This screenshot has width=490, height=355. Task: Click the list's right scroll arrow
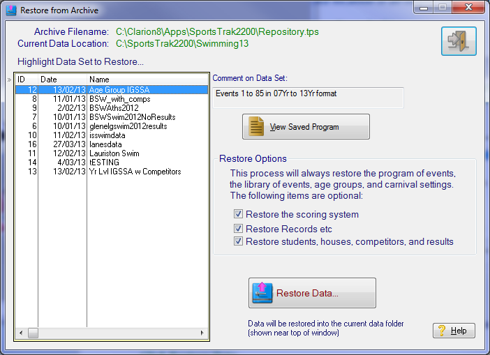[202, 333]
